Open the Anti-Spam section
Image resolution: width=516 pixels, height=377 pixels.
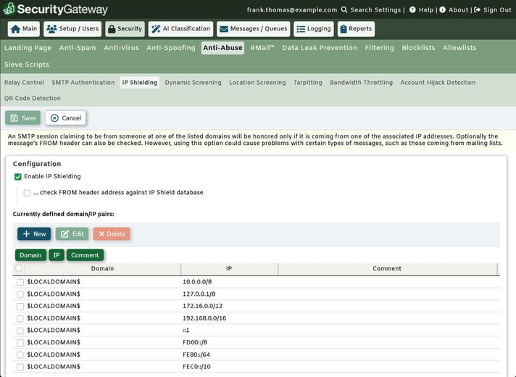78,48
